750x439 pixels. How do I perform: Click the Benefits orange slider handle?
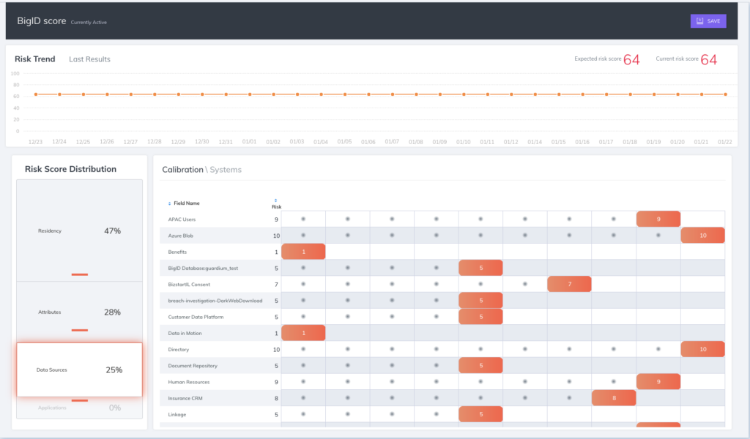click(303, 252)
